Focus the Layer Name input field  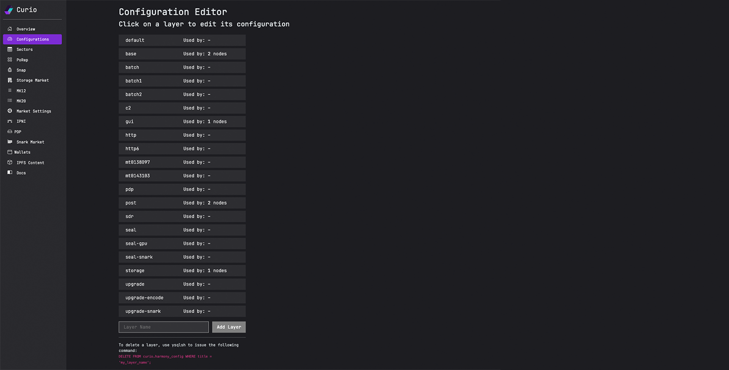tap(163, 327)
